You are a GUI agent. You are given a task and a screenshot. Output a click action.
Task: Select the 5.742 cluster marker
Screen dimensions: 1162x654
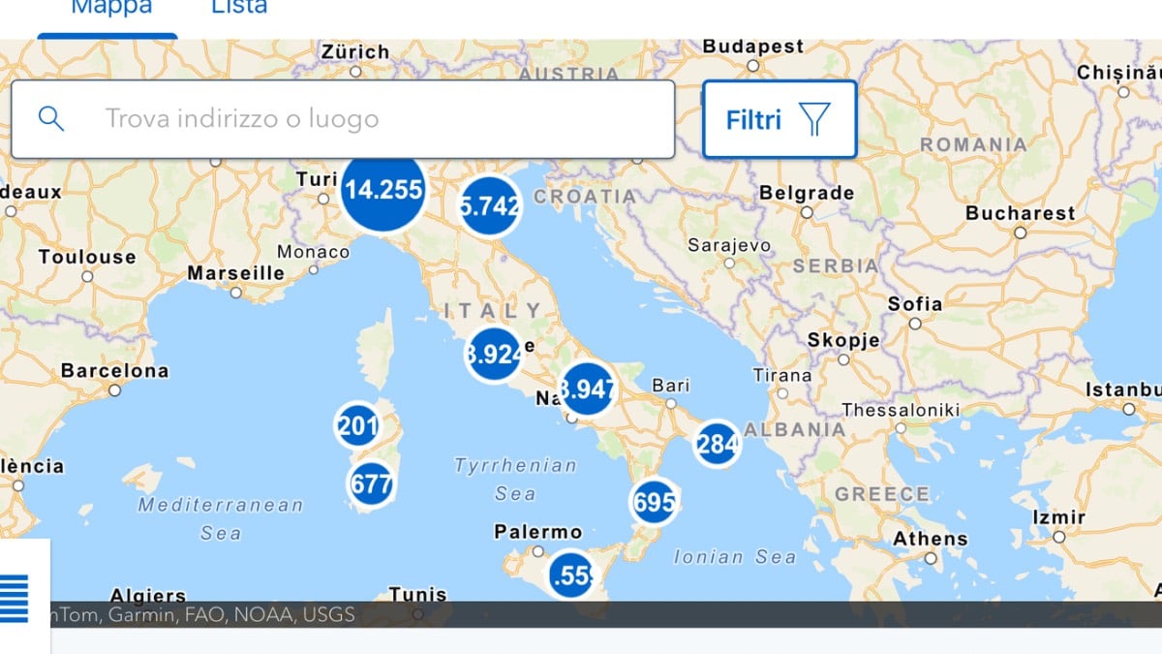pyautogui.click(x=490, y=205)
